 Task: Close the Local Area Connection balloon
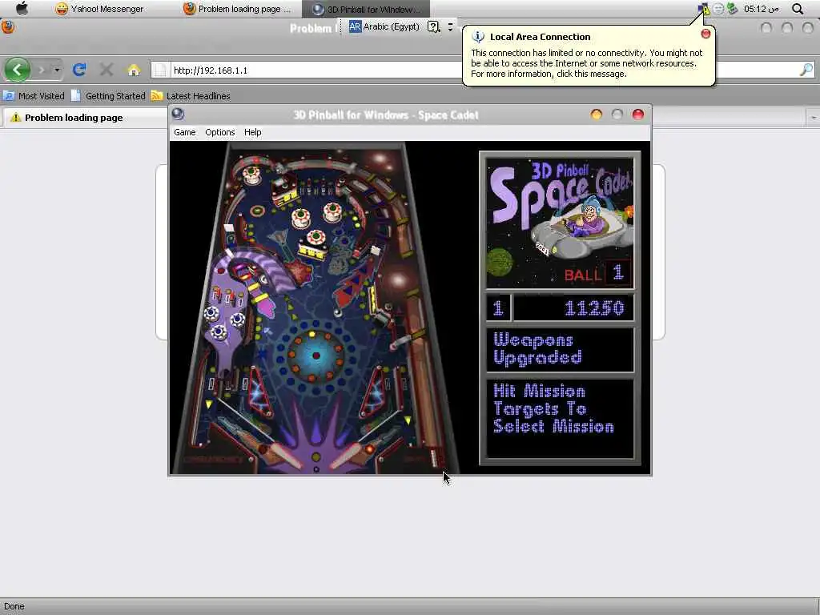point(705,34)
